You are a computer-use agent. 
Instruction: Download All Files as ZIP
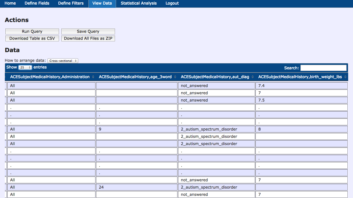[x=88, y=38]
